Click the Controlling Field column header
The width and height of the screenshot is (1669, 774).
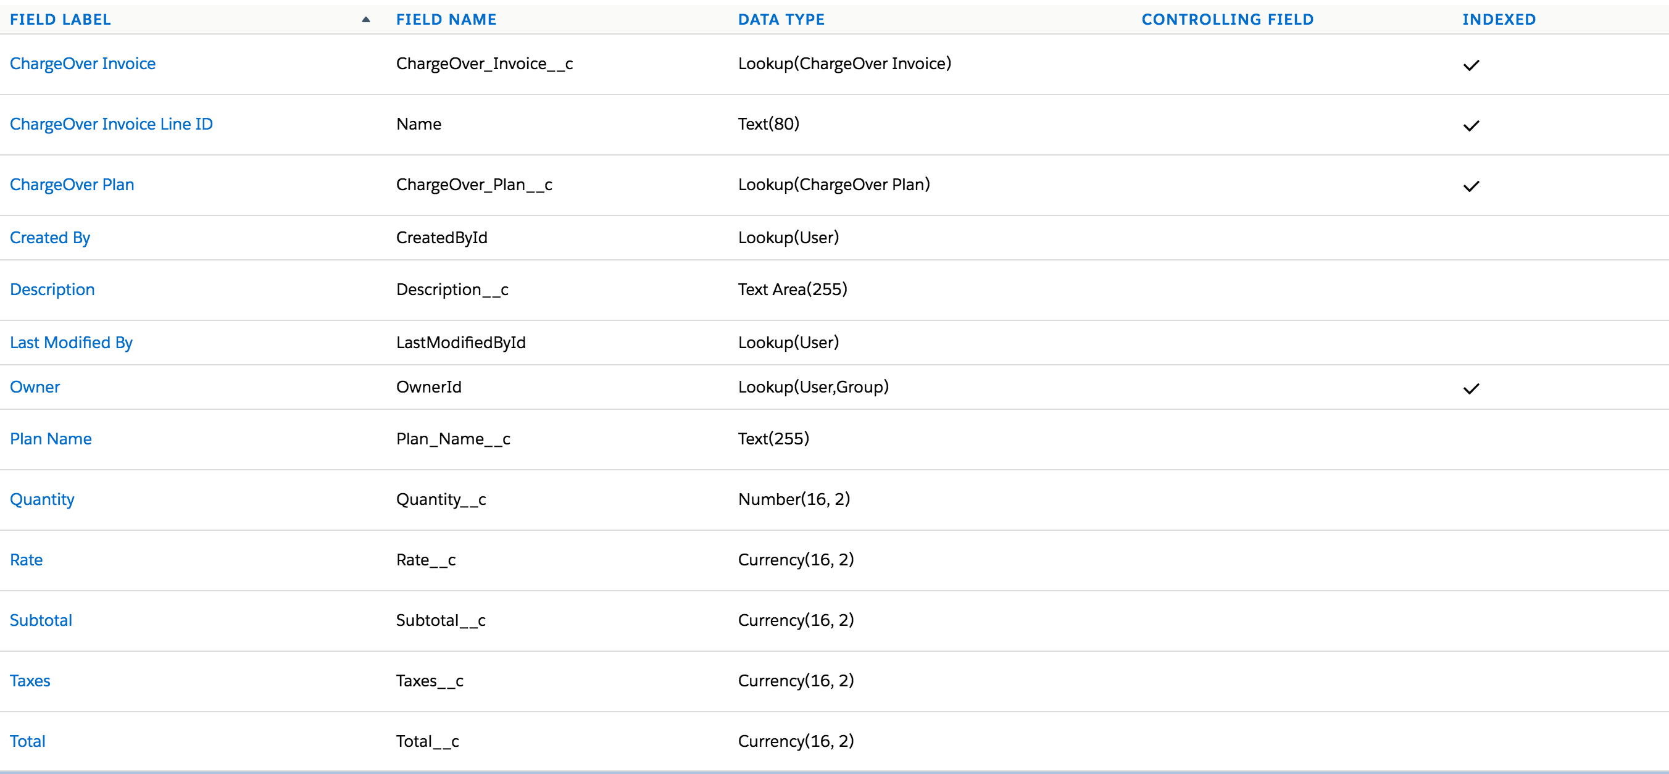click(1227, 19)
